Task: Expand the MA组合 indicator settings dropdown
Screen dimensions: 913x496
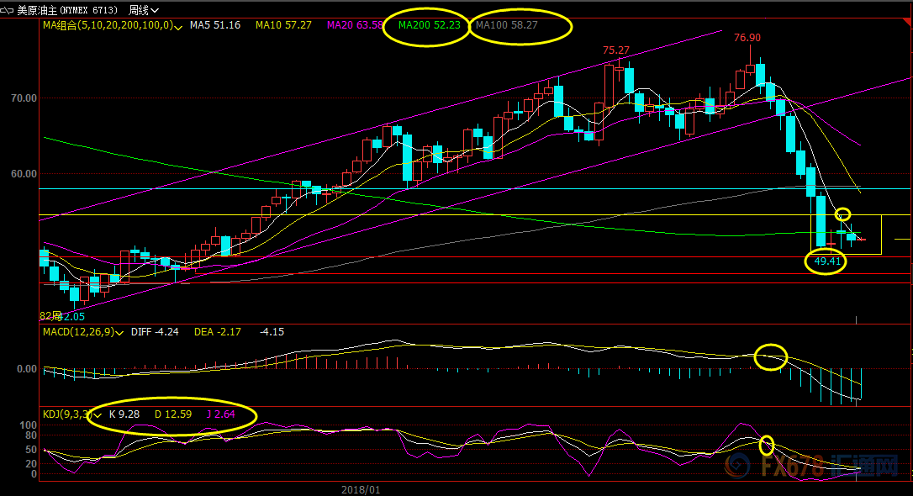Action: pyautogui.click(x=178, y=27)
